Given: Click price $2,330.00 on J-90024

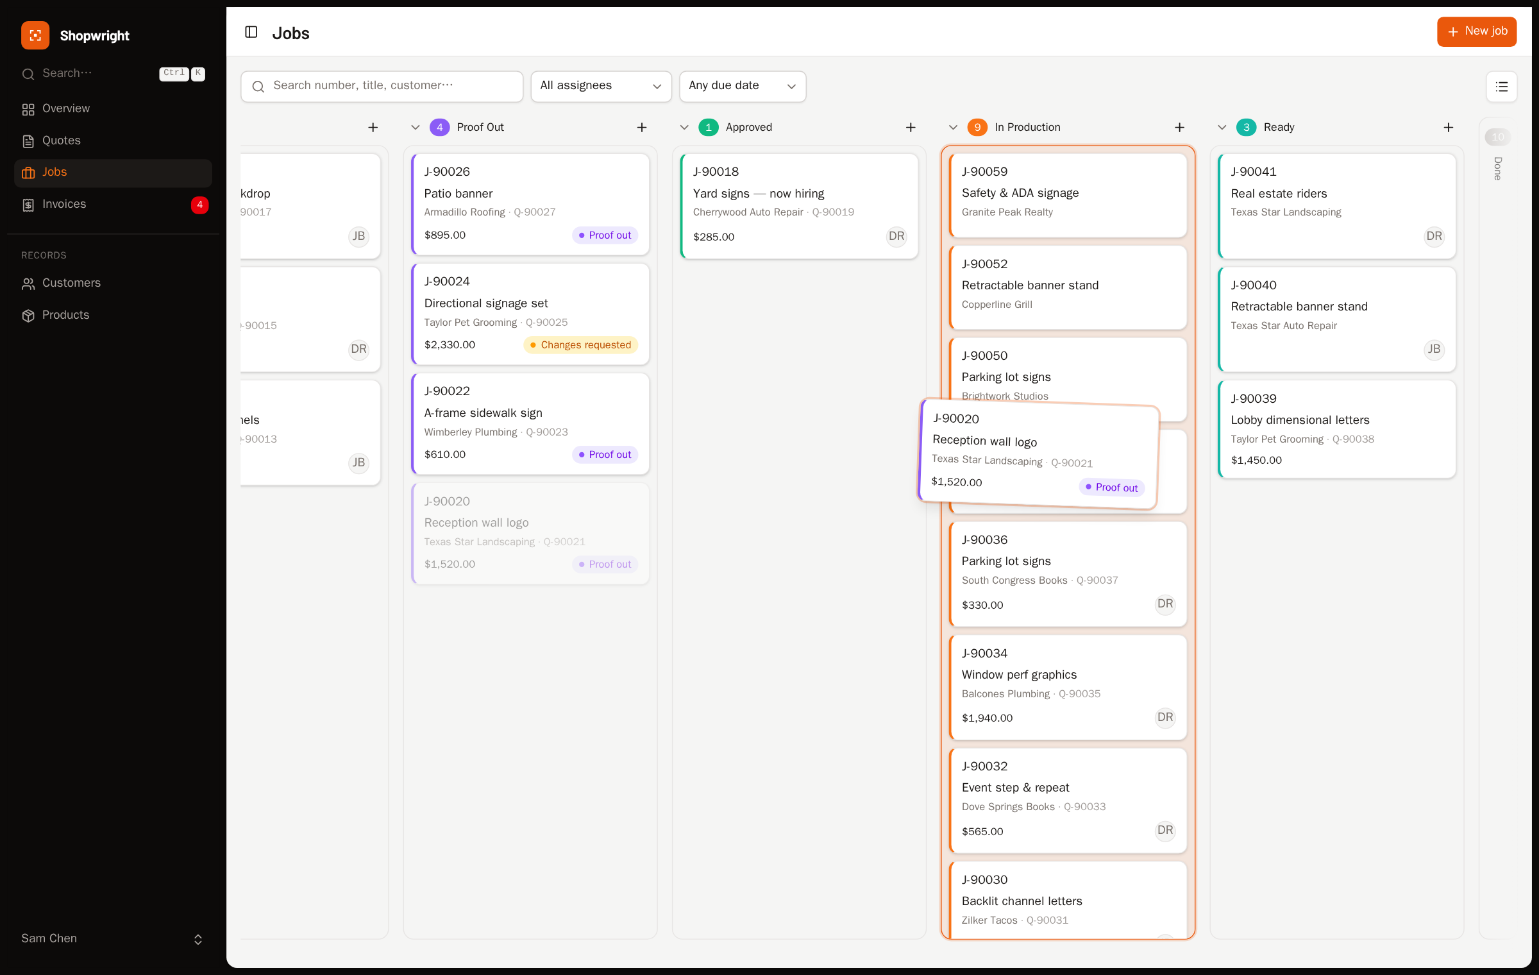Looking at the screenshot, I should (450, 345).
